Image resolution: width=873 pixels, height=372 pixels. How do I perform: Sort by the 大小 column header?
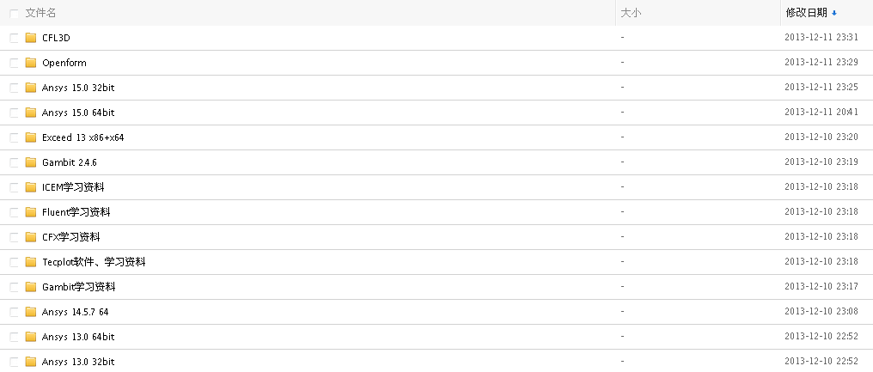tap(631, 13)
